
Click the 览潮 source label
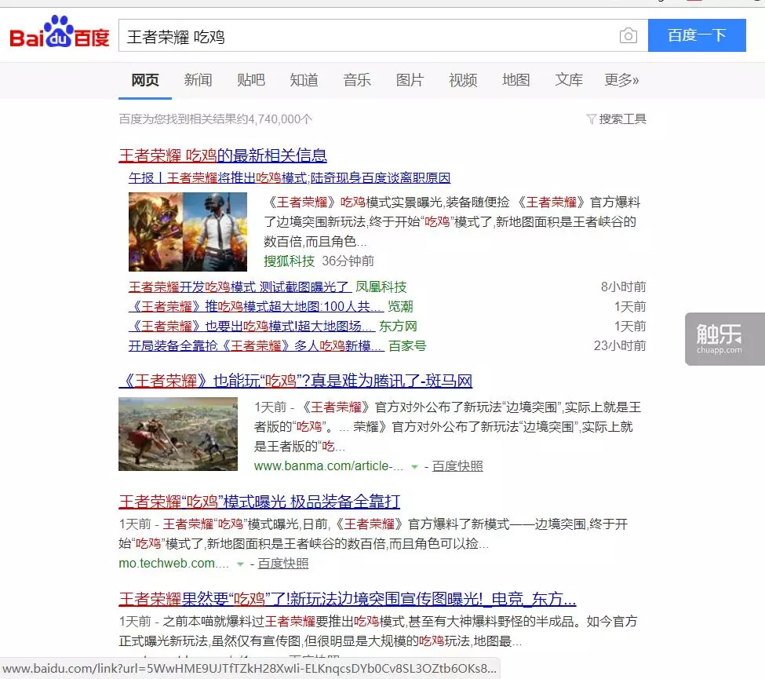click(x=401, y=307)
